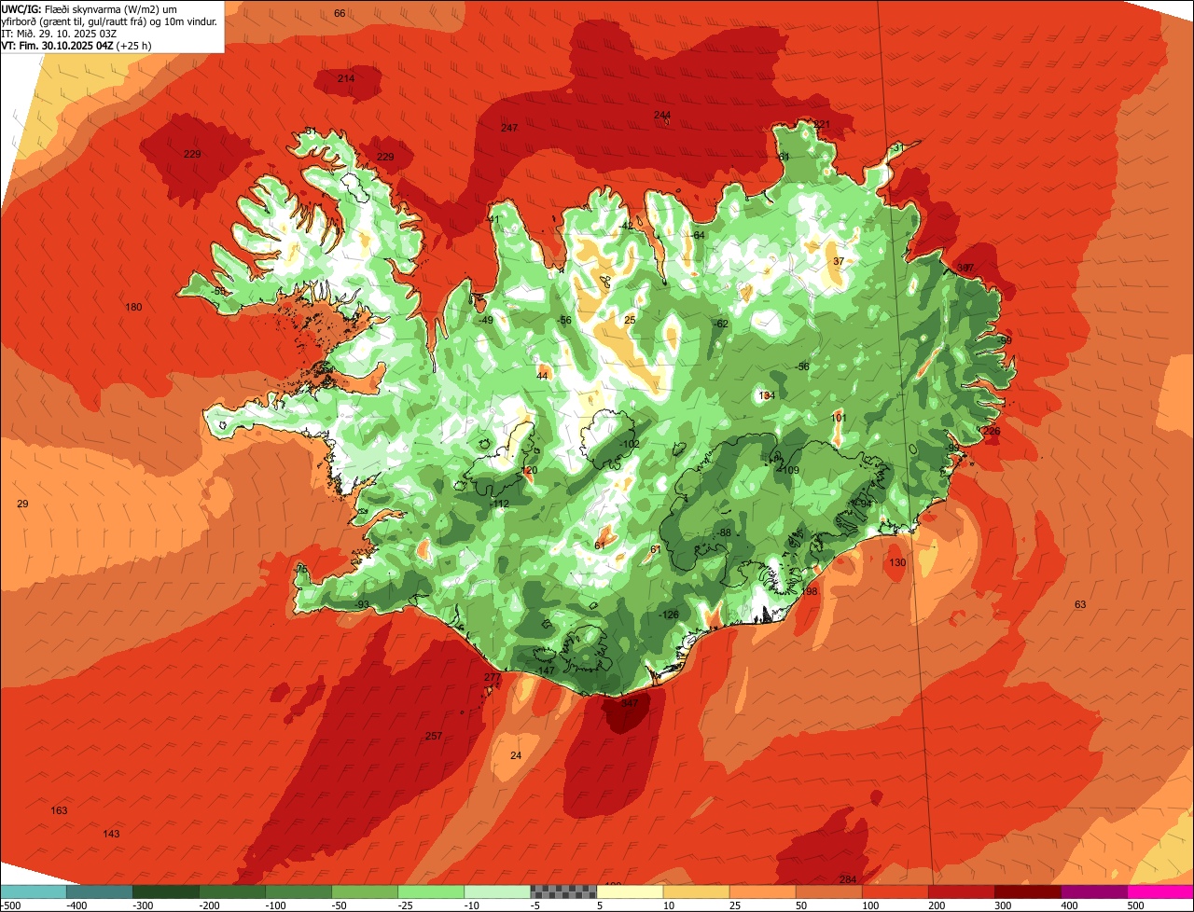
Task: Click the map value '307' in the northeast
Action: point(965,268)
